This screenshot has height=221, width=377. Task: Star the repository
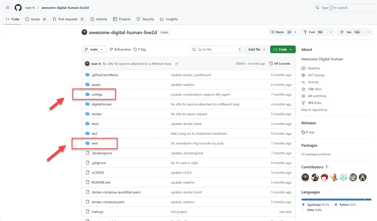click(350, 32)
